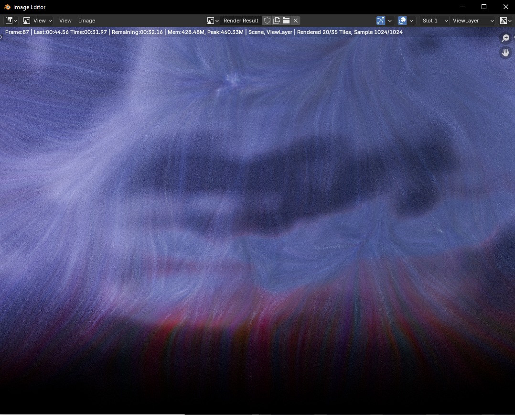Unlink the Render Result image

point(296,21)
